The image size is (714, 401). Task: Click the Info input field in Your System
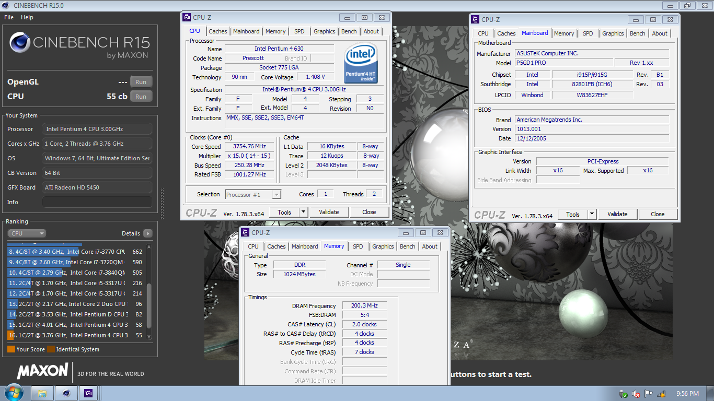tap(97, 202)
